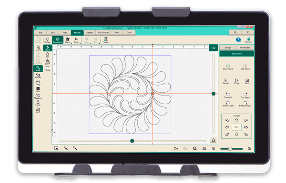Image resolution: width=286 pixels, height=183 pixels.
Task: Toggle the Motors lock
Action: click(x=249, y=40)
